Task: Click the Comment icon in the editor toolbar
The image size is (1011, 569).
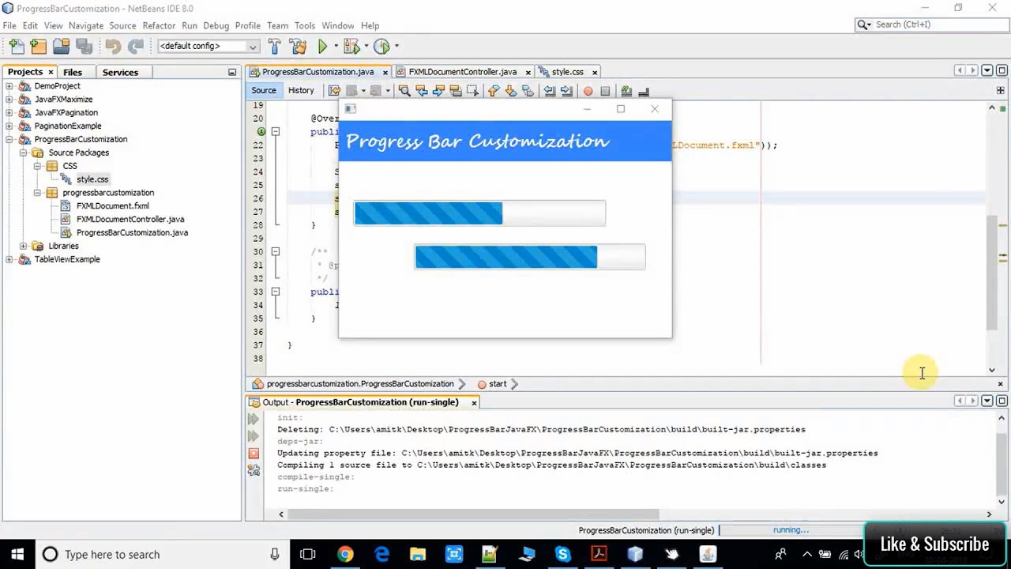Action: coord(626,91)
